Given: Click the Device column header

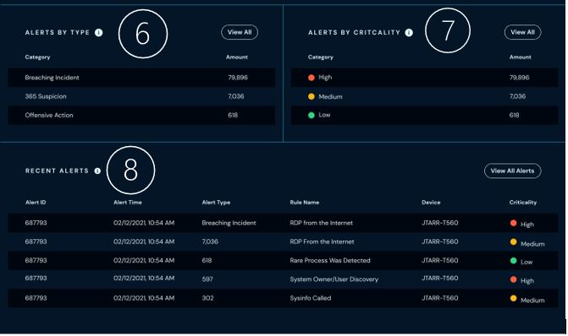Looking at the screenshot, I should point(431,203).
